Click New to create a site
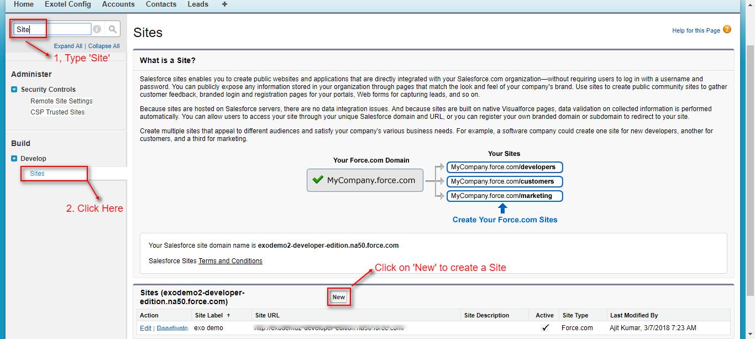Image resolution: width=755 pixels, height=339 pixels. point(338,297)
